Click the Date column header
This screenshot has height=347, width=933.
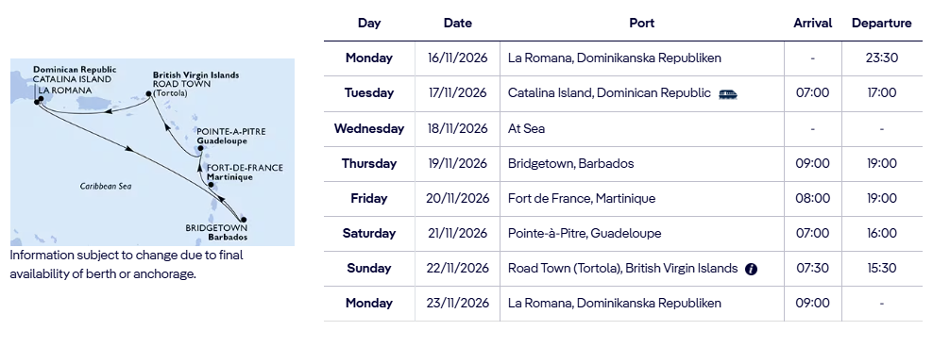(x=458, y=24)
